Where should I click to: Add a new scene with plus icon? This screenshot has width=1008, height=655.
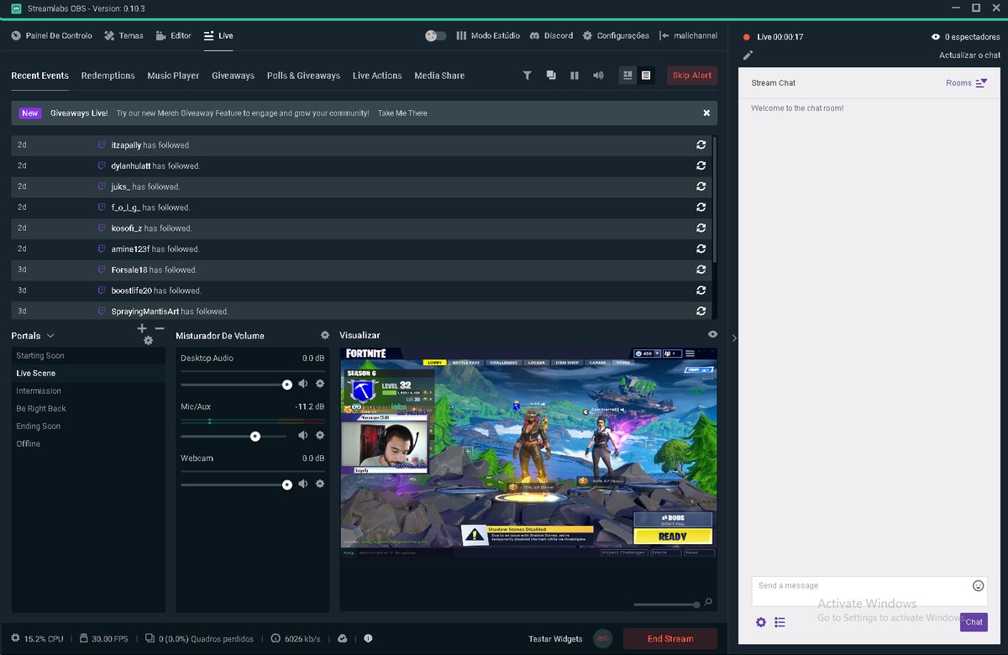142,328
